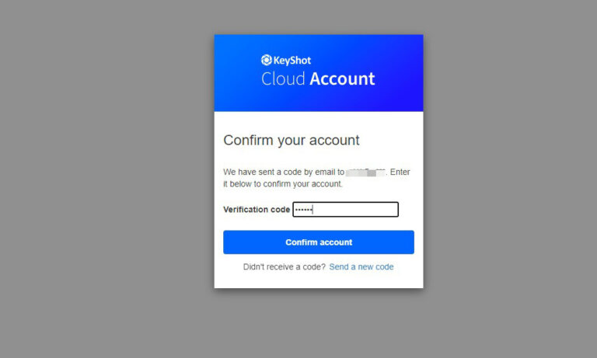Click the "Confirm your account" heading

[x=291, y=141]
